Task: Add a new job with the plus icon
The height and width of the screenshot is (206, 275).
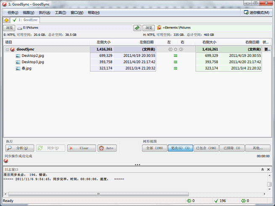Action: (6, 20)
